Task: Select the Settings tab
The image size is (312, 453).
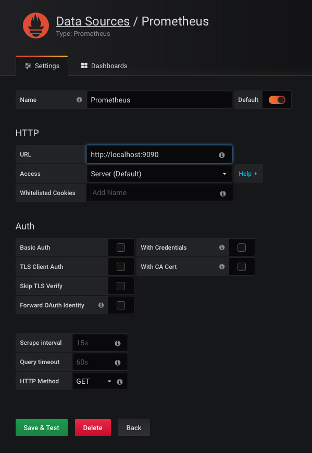Action: 42,66
